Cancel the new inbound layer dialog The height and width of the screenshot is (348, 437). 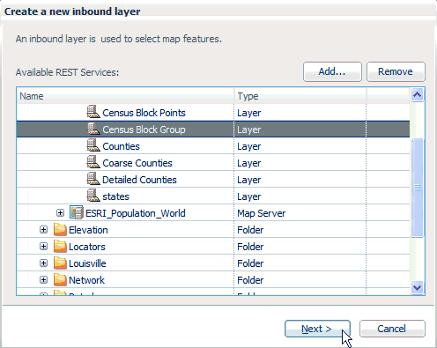pyautogui.click(x=392, y=329)
